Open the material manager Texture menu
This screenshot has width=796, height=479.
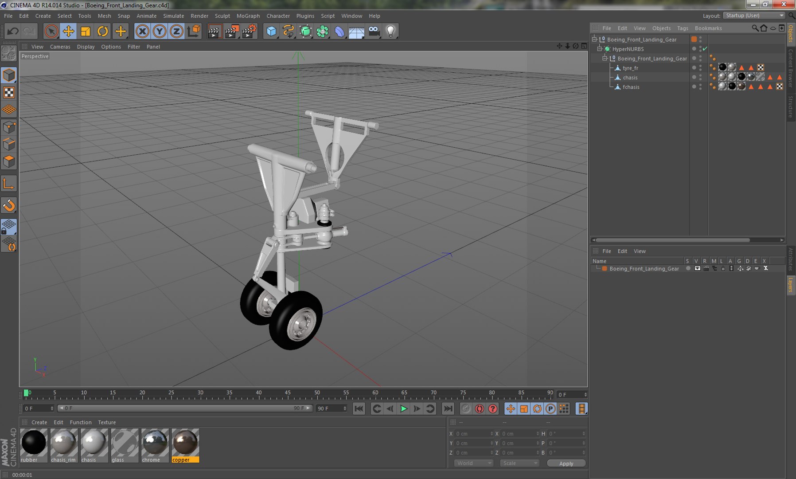click(x=107, y=422)
